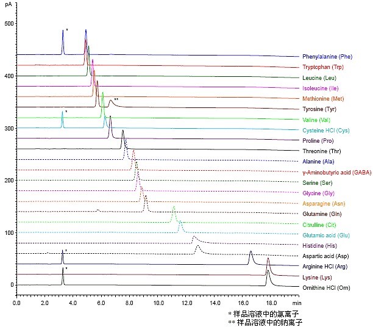Click the single-asterisk chloride ion footnote text
Screen dimensions: 373x327
[x=265, y=314]
